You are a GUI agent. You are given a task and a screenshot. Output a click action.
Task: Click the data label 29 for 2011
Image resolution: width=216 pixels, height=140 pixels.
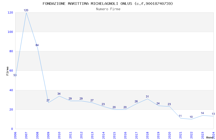click(70, 99)
